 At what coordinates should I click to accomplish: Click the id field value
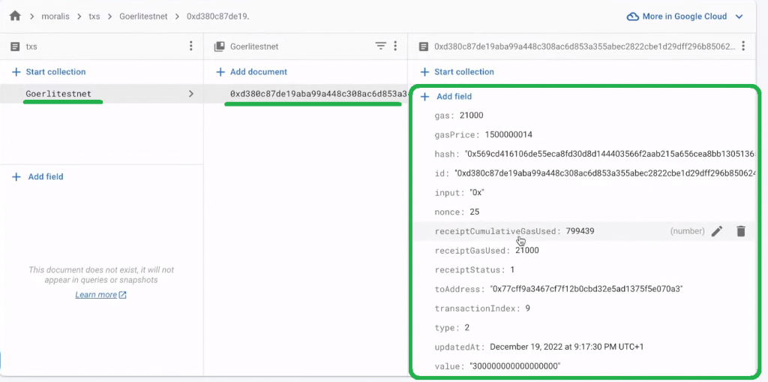pyautogui.click(x=605, y=173)
